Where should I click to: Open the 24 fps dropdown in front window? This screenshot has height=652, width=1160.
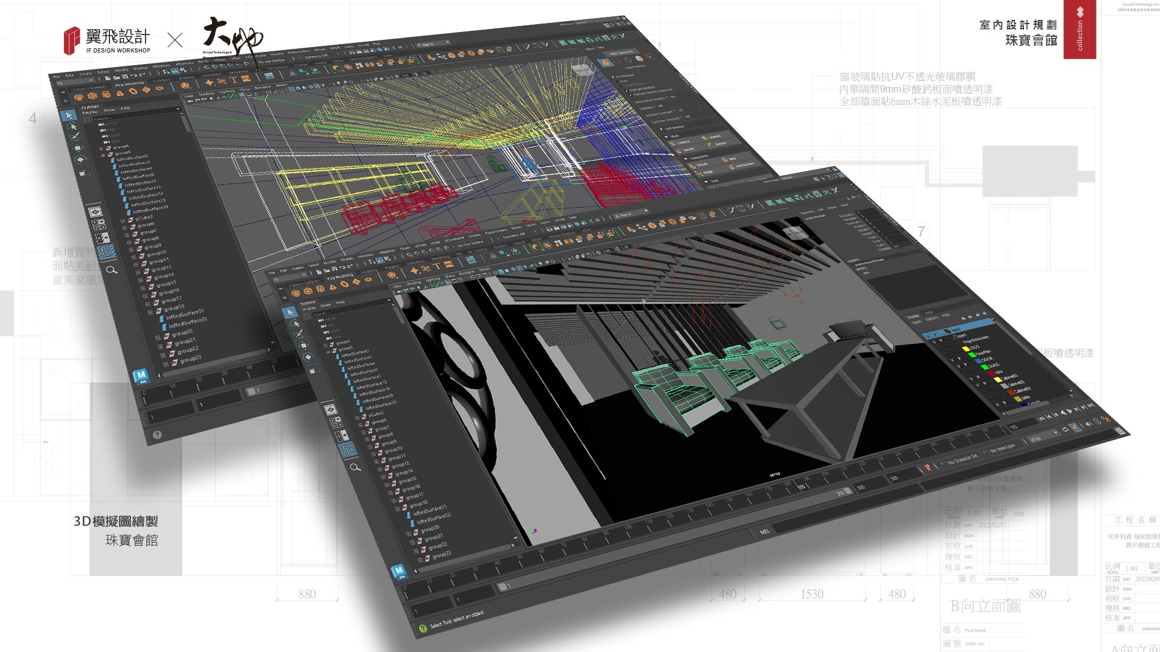1043,437
